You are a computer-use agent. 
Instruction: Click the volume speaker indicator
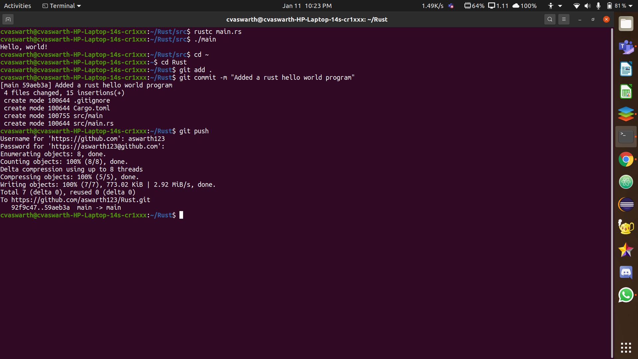point(587,6)
